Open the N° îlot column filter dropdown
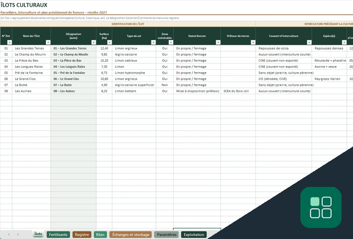Image resolution: width=353 pixels, height=239 pixels. [10, 43]
